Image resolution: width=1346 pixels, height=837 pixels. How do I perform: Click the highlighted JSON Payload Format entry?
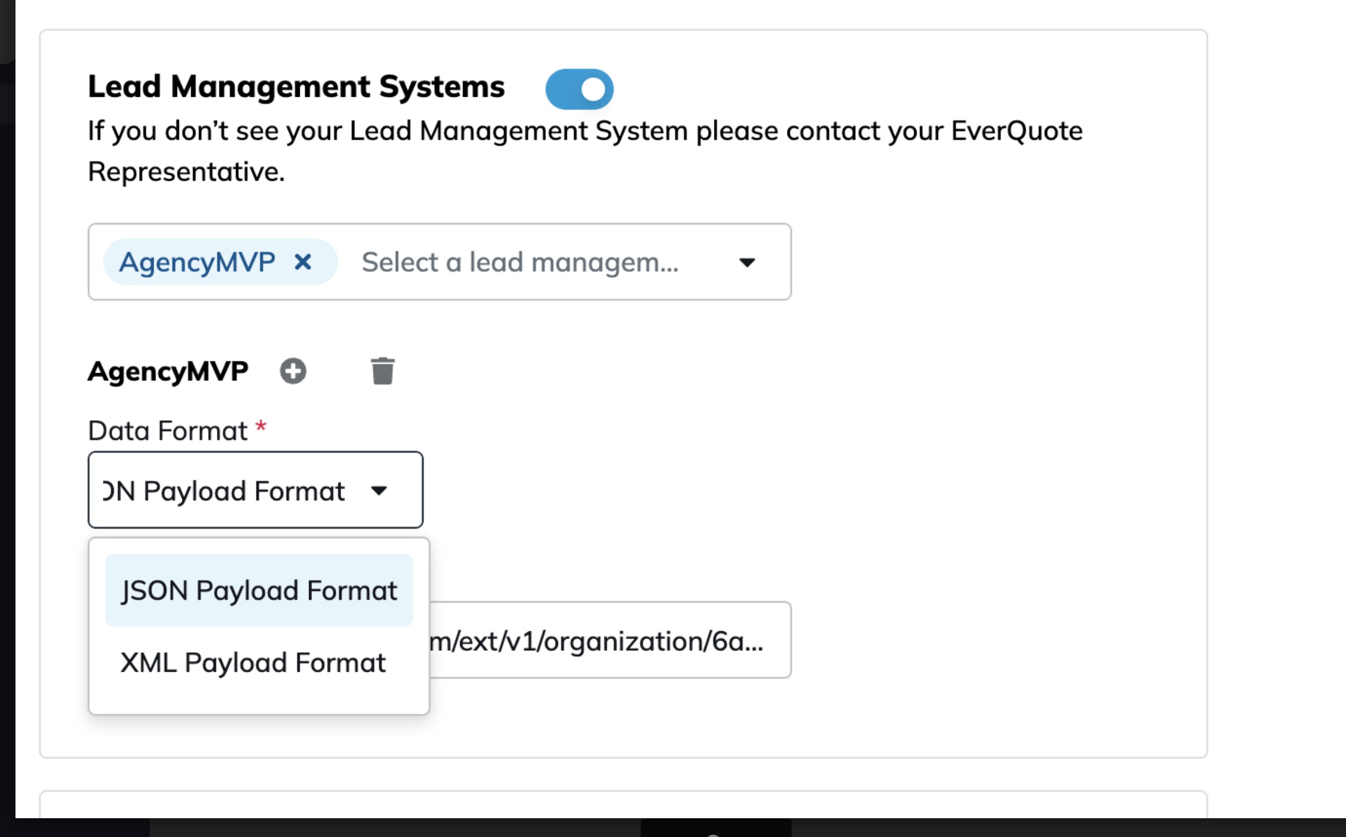click(x=259, y=589)
